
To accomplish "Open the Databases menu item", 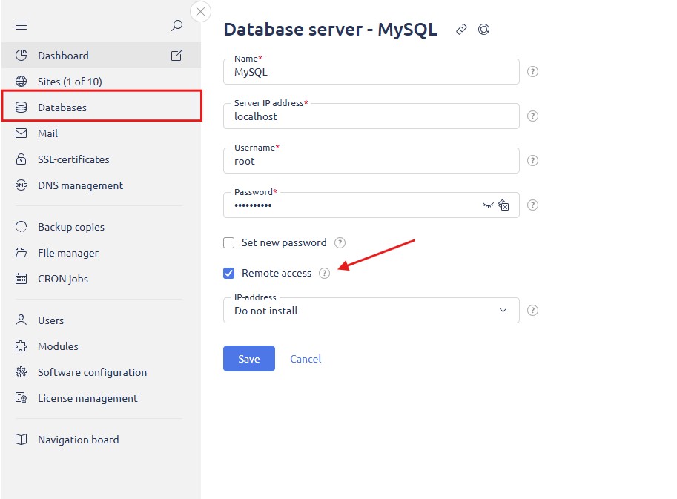I will click(x=102, y=106).
